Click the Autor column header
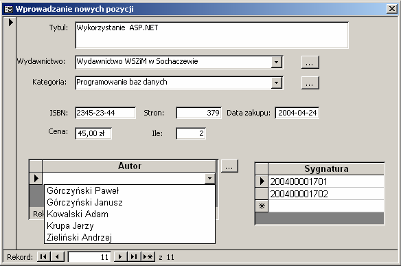Image resolution: width=401 pixels, height=266 pixels. click(129, 166)
